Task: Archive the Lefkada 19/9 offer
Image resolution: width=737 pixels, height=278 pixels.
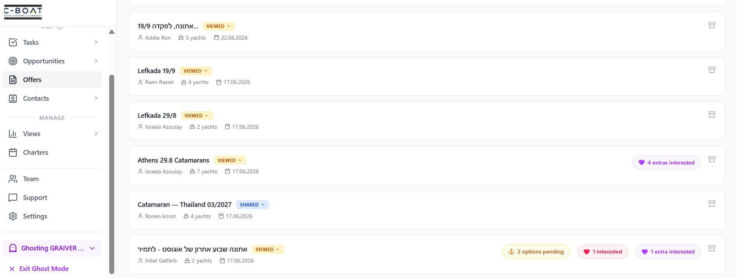Action: coord(712,70)
